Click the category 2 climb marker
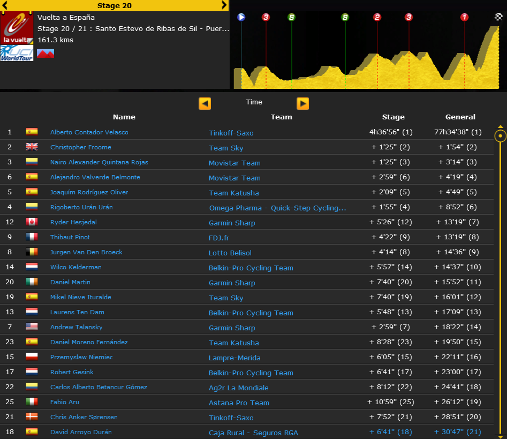The width and height of the screenshot is (507, 439). [x=377, y=17]
